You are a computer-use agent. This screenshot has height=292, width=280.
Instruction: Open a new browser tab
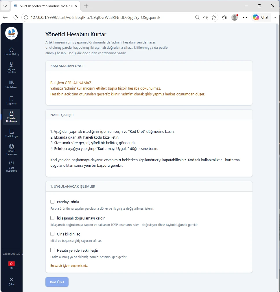tap(86, 6)
